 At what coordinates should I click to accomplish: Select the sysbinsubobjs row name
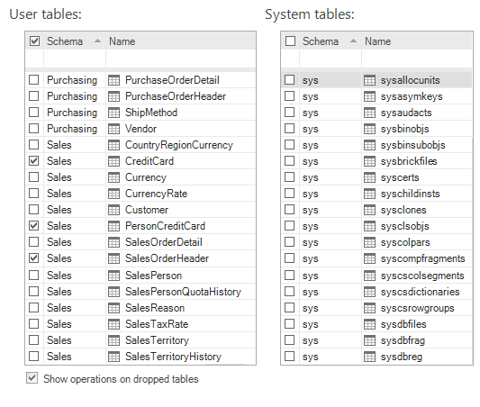[x=413, y=145]
